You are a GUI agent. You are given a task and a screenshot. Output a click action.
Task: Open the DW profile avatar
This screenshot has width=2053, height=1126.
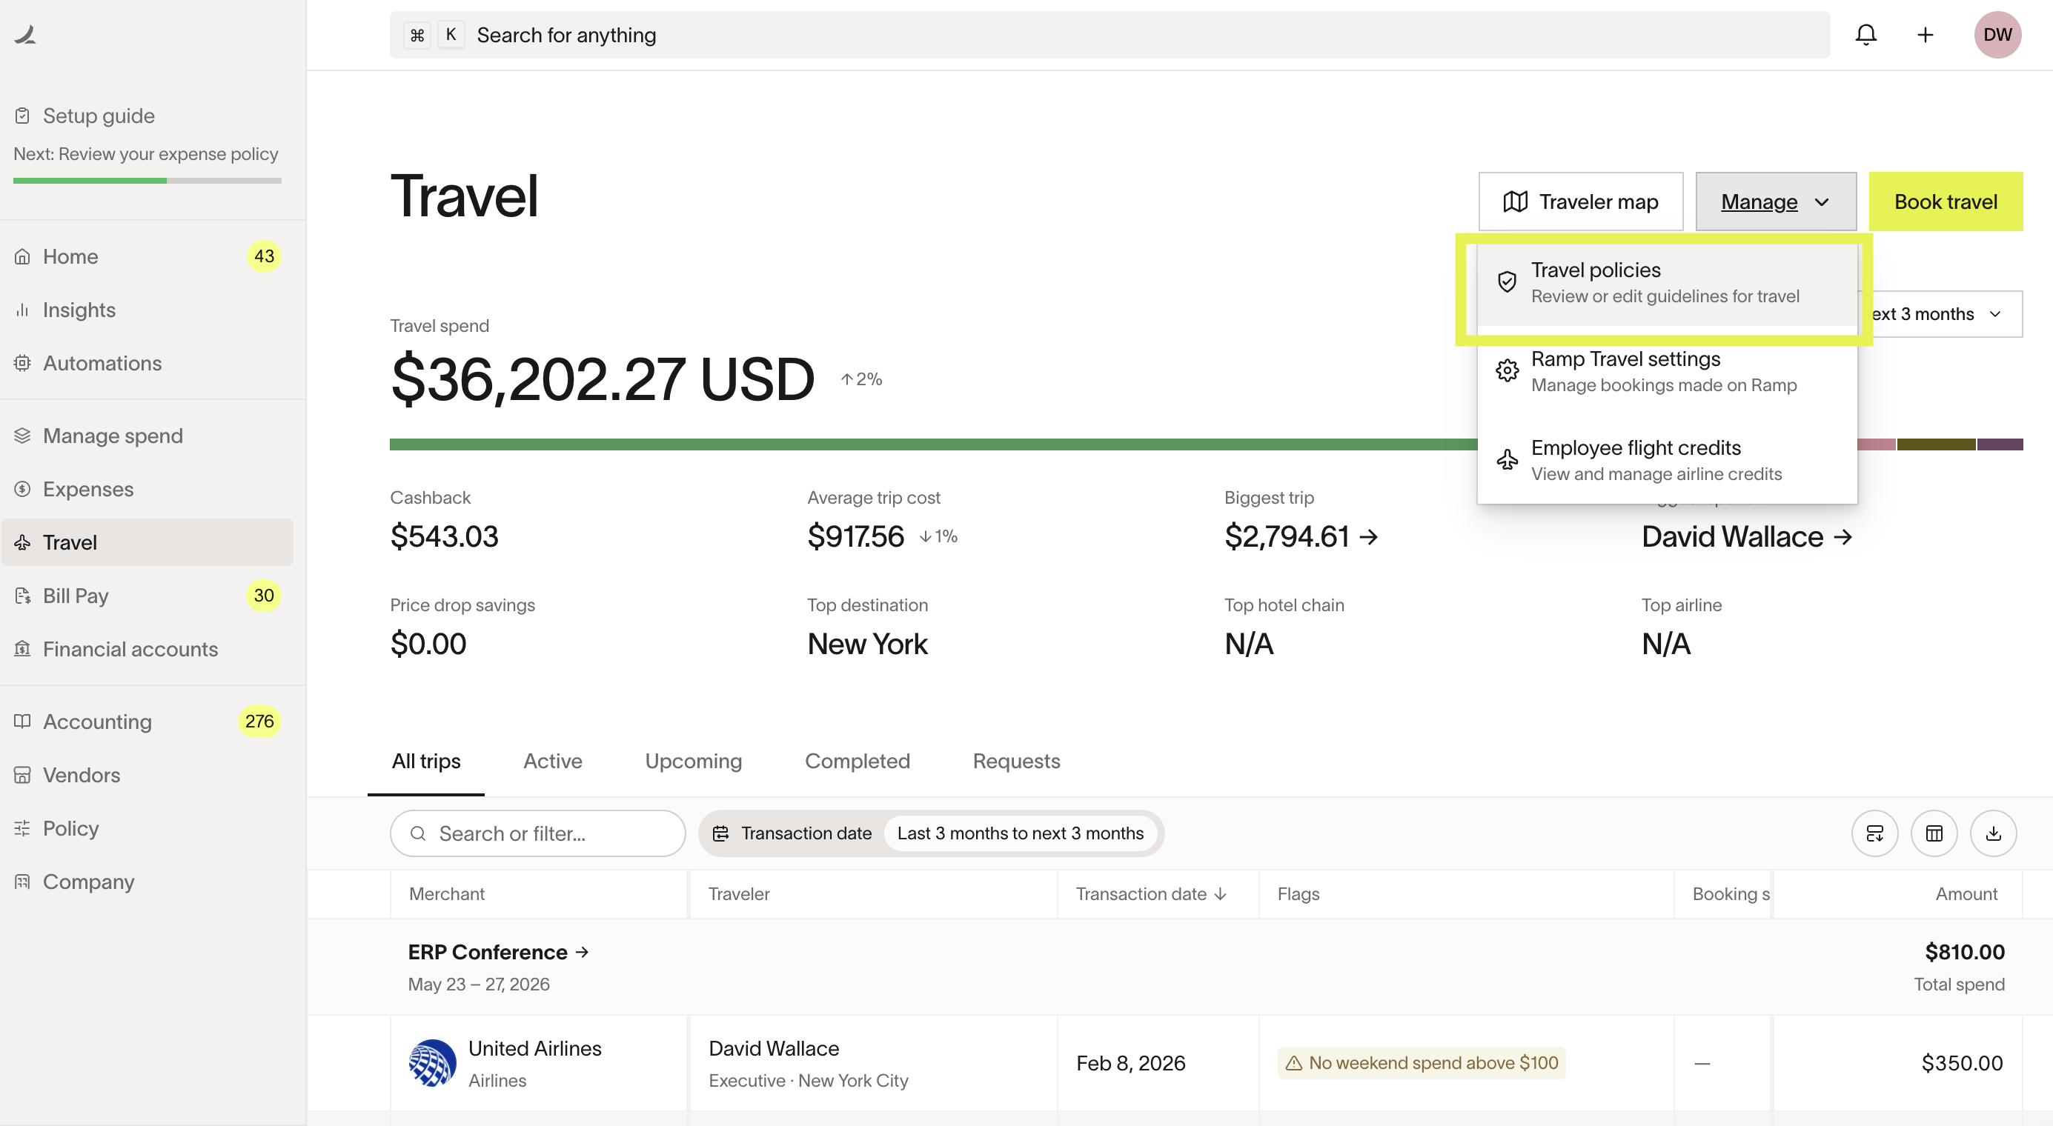pos(1997,35)
